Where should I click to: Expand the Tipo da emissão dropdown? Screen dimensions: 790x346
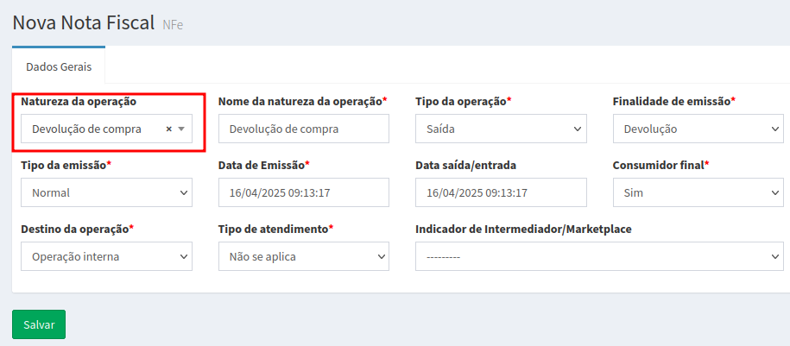point(106,192)
